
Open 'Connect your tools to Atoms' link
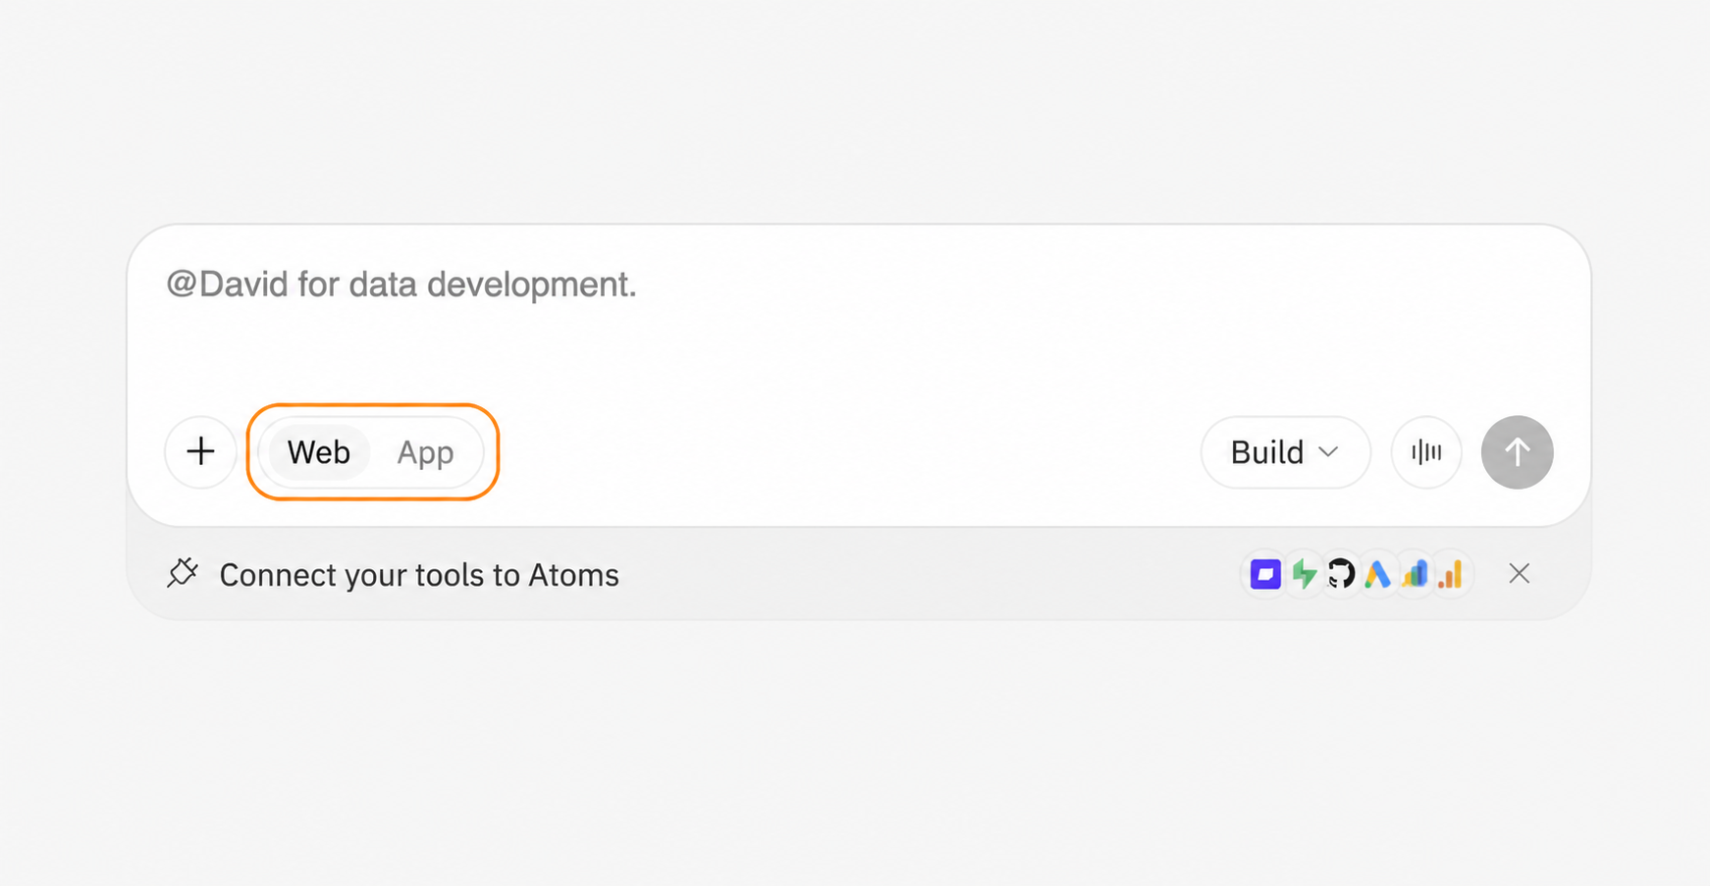point(419,575)
